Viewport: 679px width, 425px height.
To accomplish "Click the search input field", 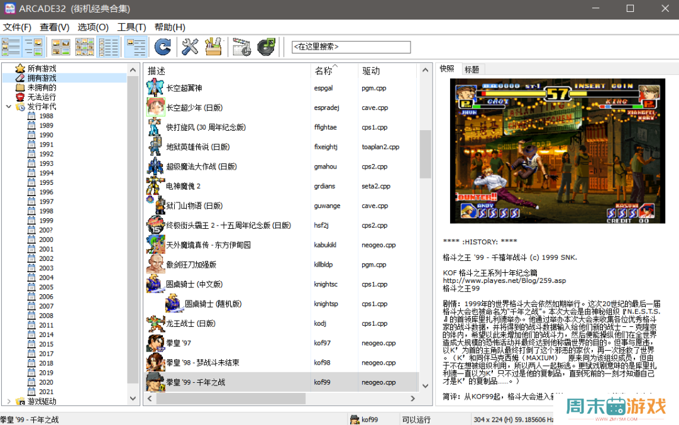I will [x=351, y=47].
